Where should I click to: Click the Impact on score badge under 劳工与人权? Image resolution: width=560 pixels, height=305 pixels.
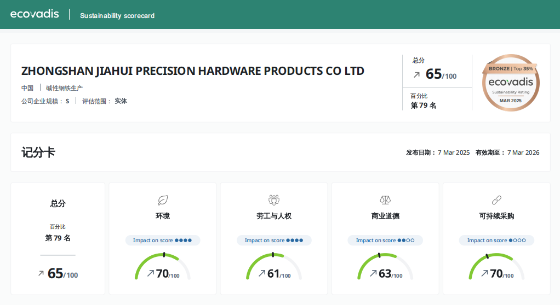(274, 241)
